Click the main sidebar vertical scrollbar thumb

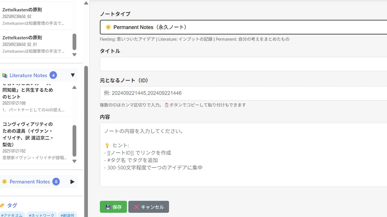coord(86,141)
